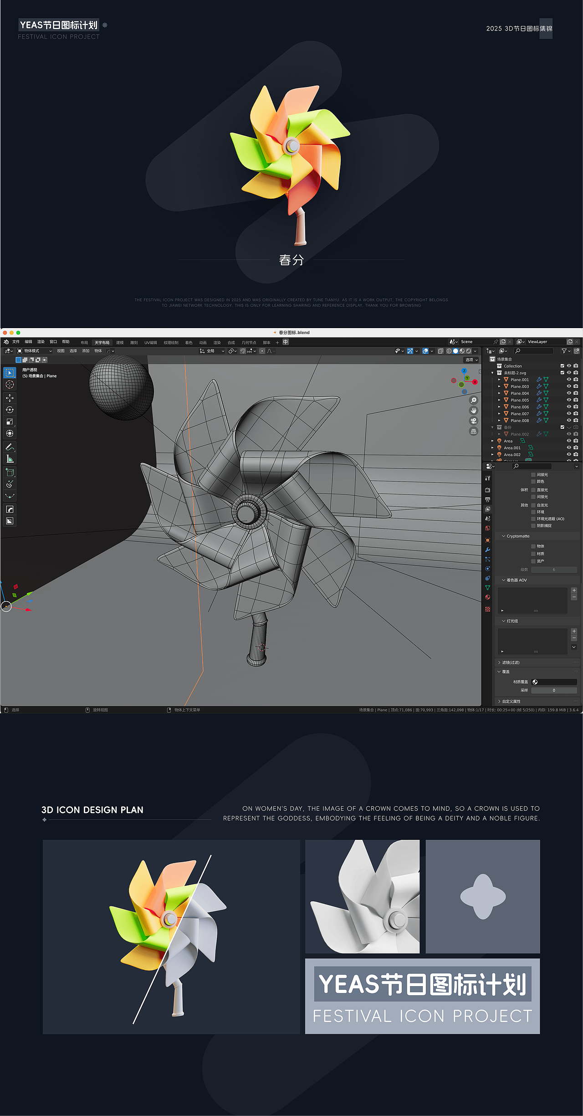583x1116 pixels.
Task: Switch perspective/orthographic with the grid icon
Action: click(x=474, y=431)
